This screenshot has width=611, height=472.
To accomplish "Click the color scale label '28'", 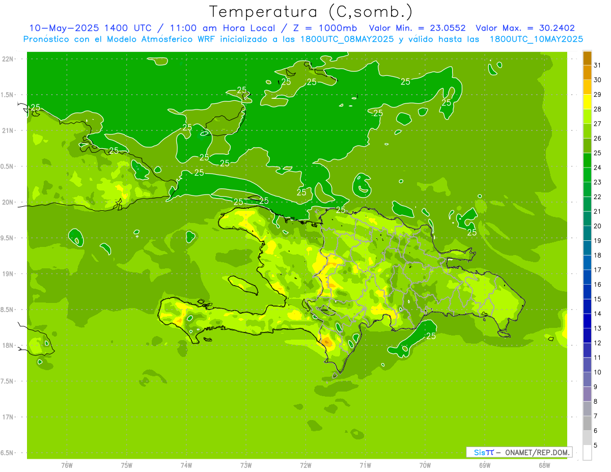I will click(598, 109).
